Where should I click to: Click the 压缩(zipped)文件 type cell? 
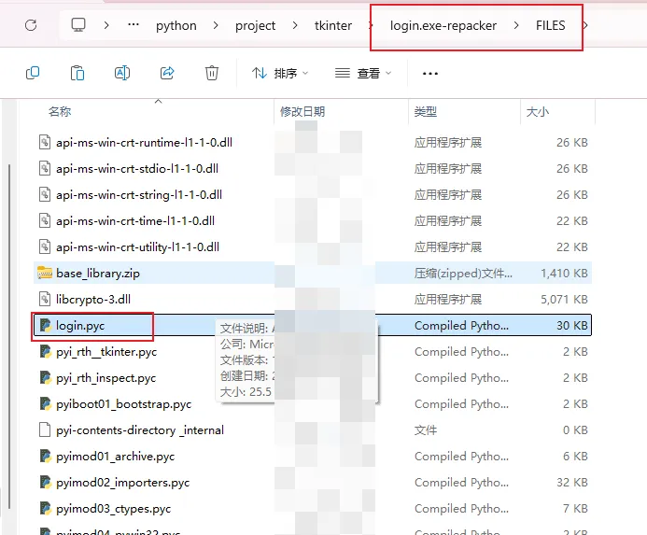(x=463, y=274)
